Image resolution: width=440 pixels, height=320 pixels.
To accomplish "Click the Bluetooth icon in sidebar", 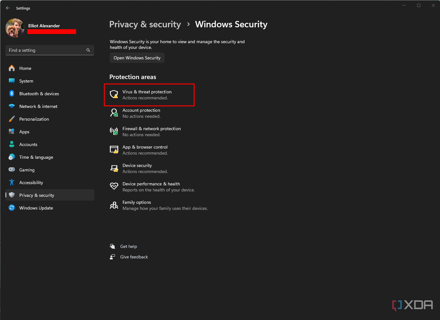I will [x=12, y=94].
